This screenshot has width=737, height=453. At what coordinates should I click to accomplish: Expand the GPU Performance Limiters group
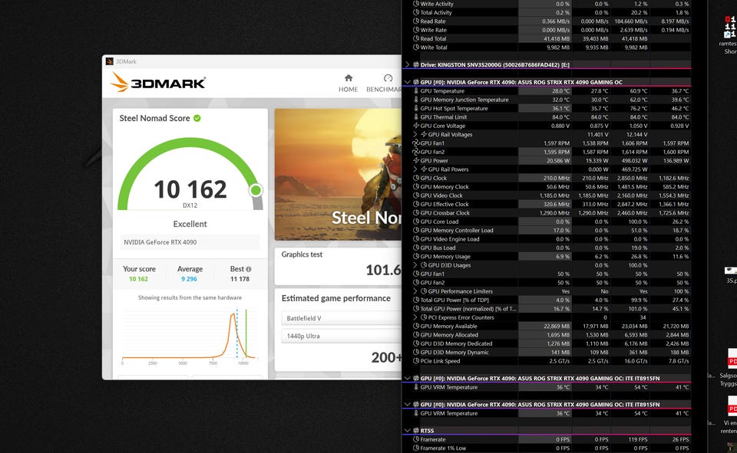pyautogui.click(x=415, y=291)
